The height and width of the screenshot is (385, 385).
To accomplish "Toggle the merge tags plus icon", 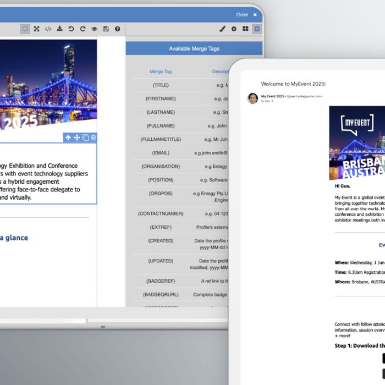I will click(257, 29).
